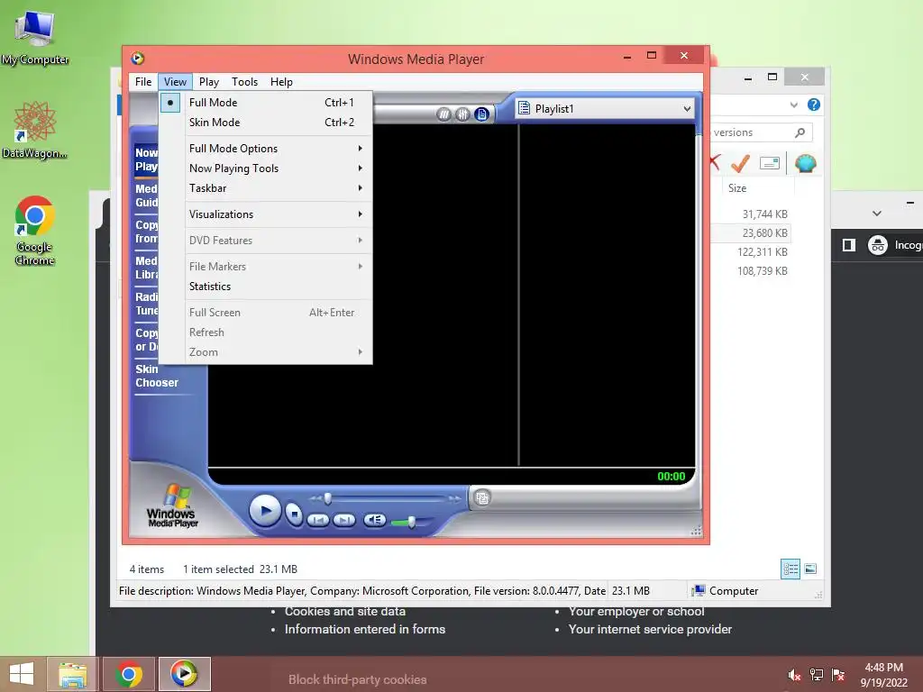Image resolution: width=923 pixels, height=692 pixels.
Task: Select Statistics in View menu
Action: click(x=266, y=287)
